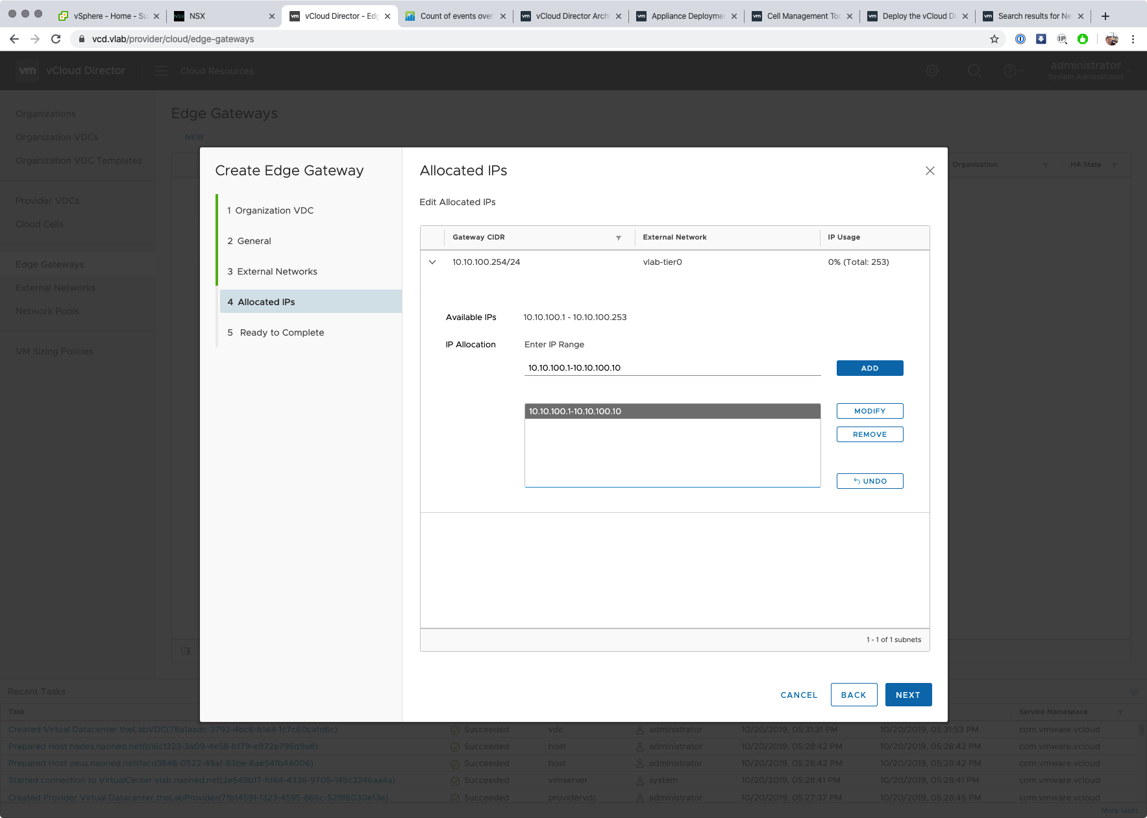Screen dimensions: 1147x818
Task: Switch to the Cell Management Tool tab
Action: 801,16
